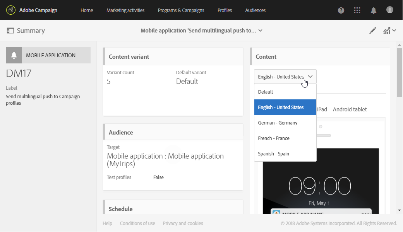
Task: Select English - United States option
Action: [285, 107]
